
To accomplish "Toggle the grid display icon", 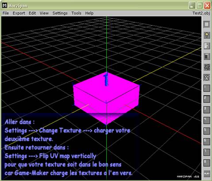I will (207, 24).
